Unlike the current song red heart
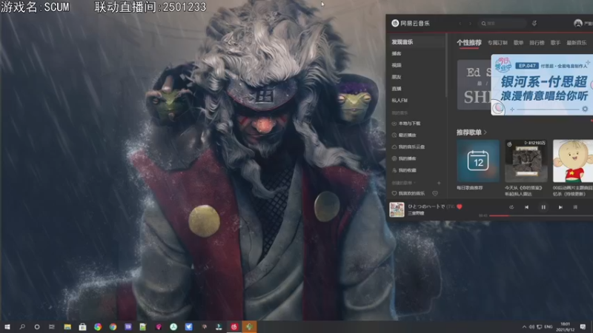This screenshot has width=593, height=333. pos(460,206)
